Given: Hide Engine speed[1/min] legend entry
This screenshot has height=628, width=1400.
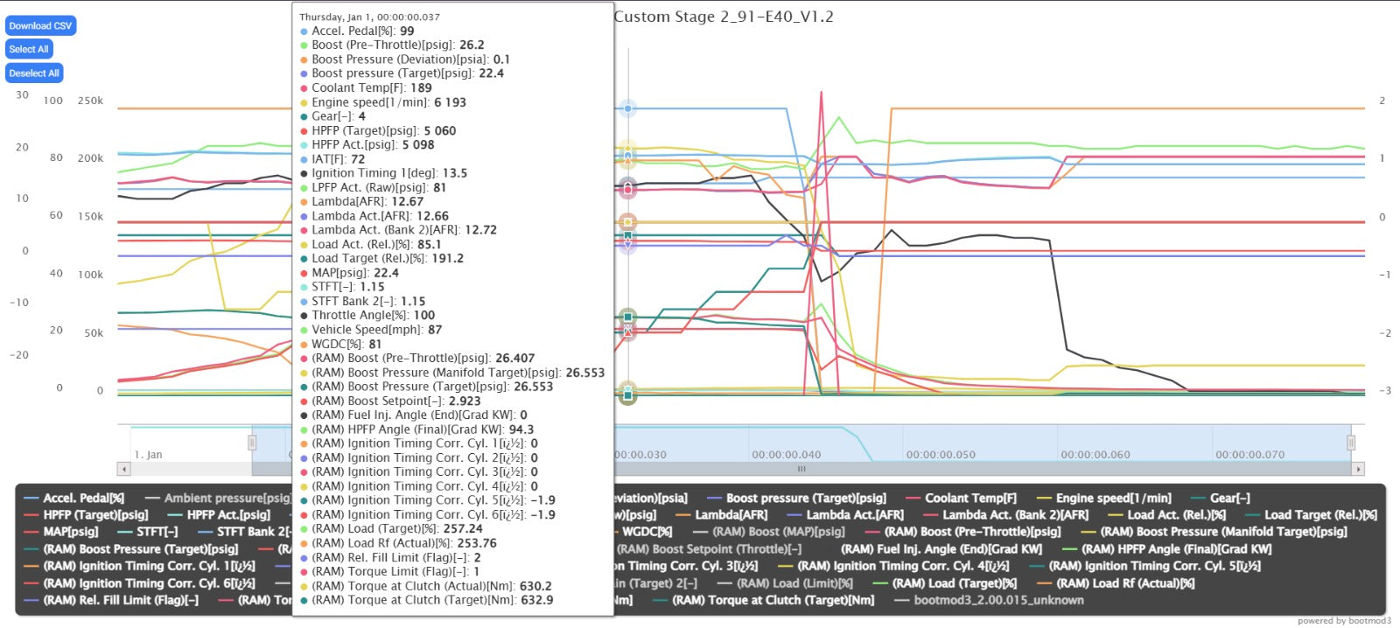Looking at the screenshot, I should click(x=1114, y=498).
